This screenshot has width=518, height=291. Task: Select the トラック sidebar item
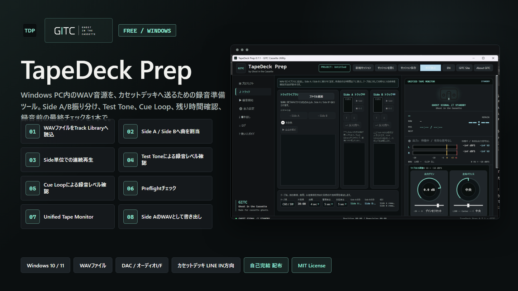[253, 92]
